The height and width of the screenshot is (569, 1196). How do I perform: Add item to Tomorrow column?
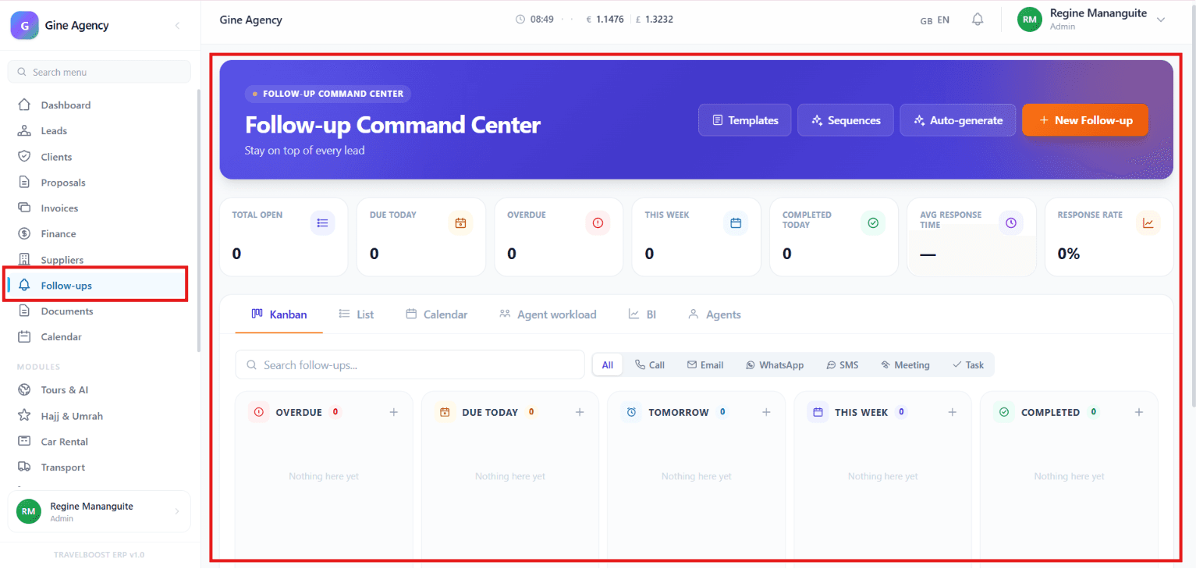(x=766, y=412)
